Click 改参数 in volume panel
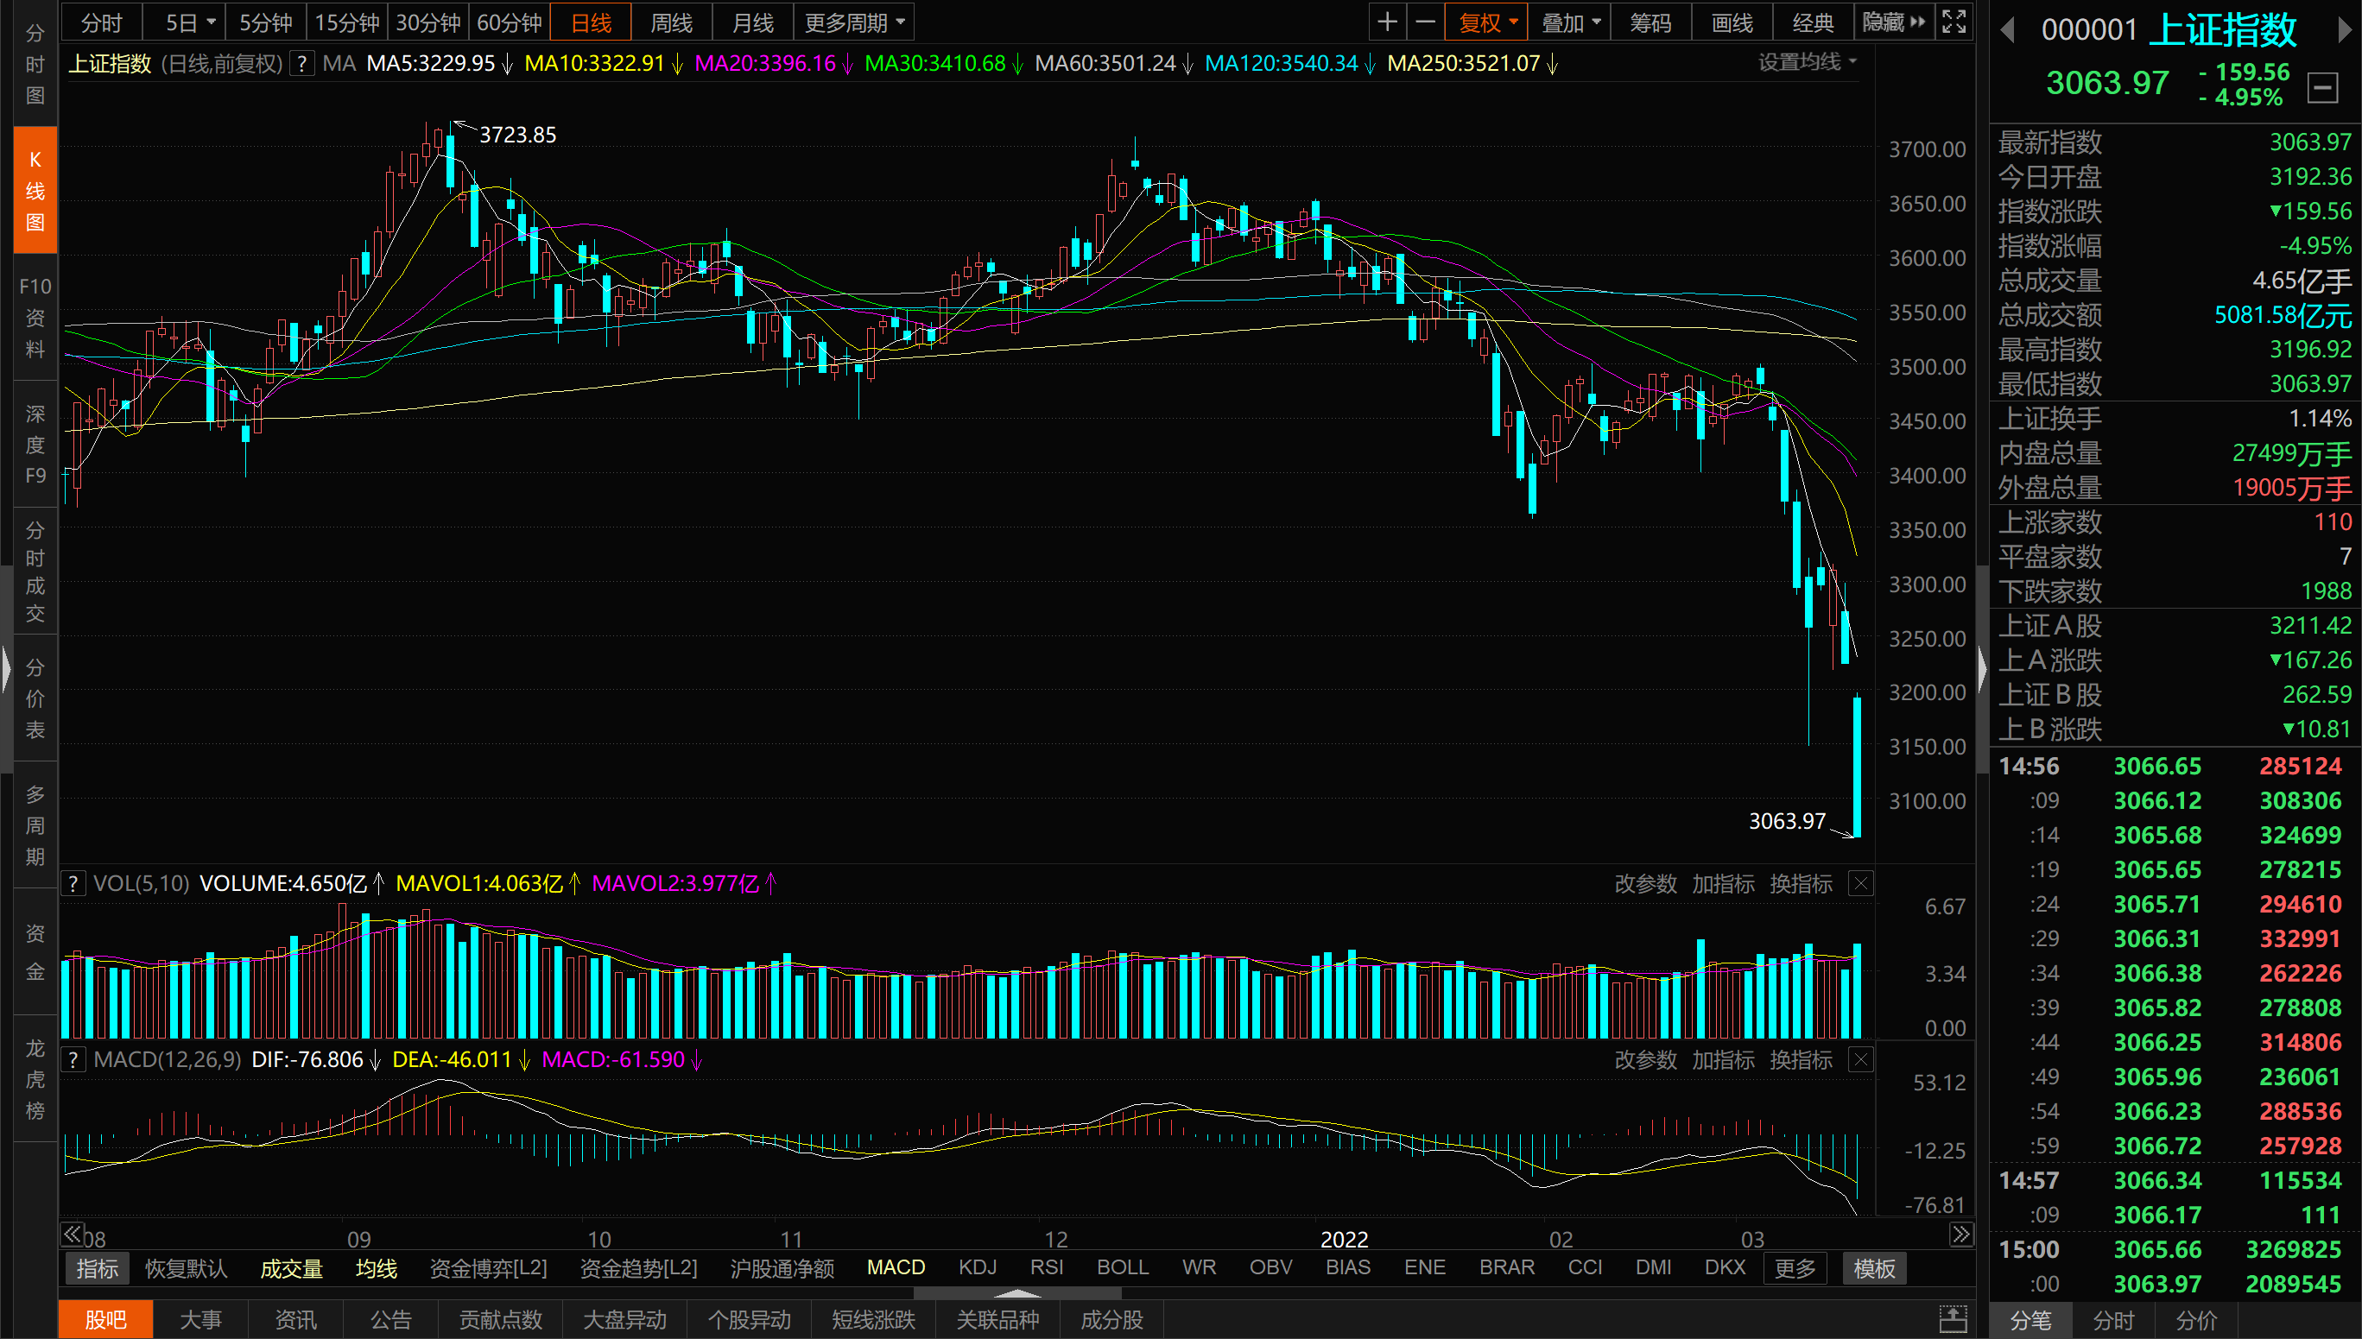 click(x=1645, y=884)
